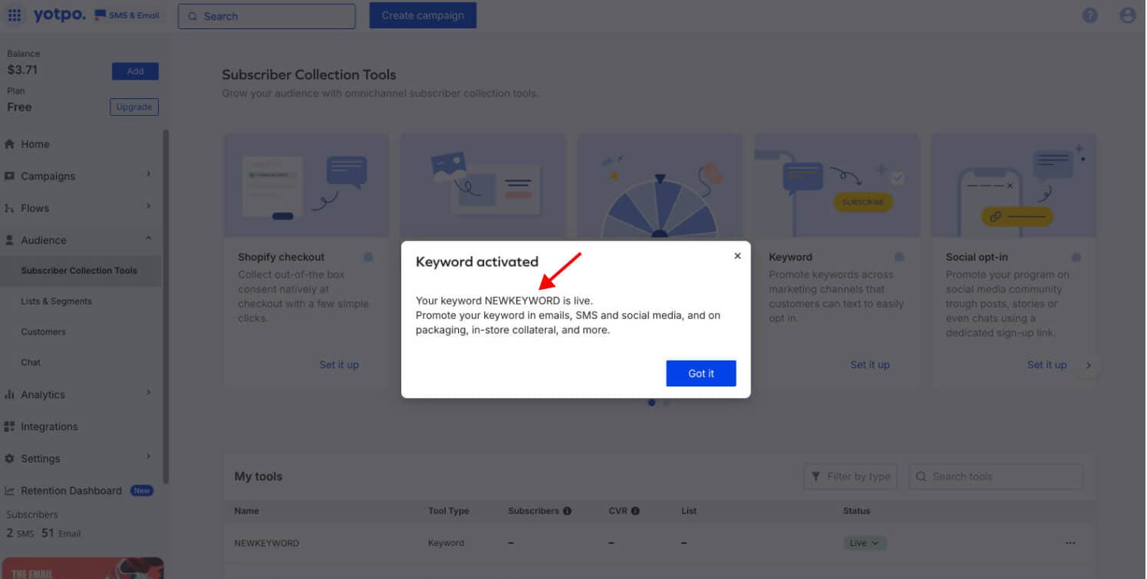The width and height of the screenshot is (1147, 579).
Task: Click the Subscribers column info icon
Action: point(567,511)
